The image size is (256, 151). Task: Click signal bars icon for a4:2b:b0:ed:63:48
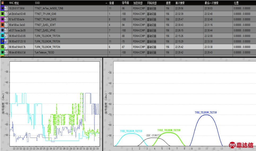(6, 14)
